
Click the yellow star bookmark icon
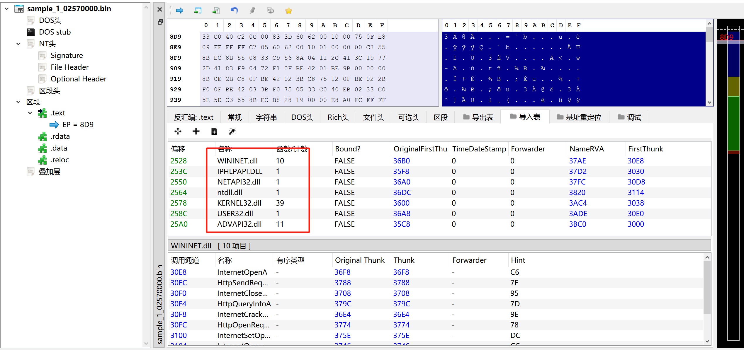pos(289,11)
